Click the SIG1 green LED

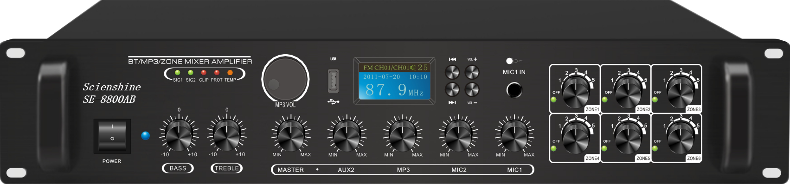(177, 73)
